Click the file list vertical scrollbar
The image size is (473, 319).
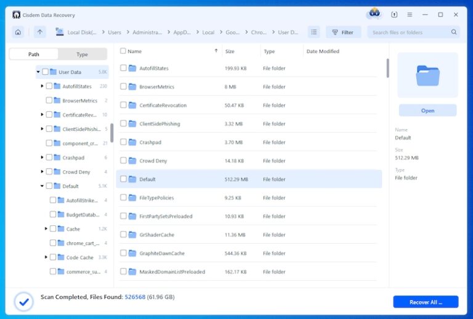click(387, 68)
